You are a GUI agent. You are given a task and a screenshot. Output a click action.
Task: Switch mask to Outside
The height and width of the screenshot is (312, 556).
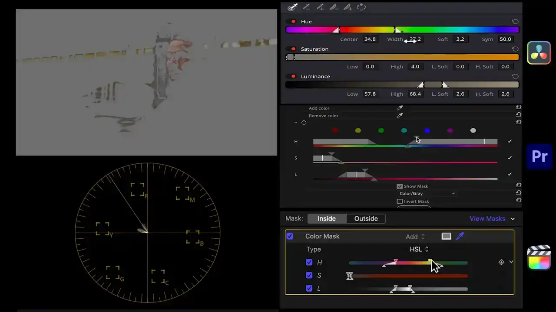click(x=366, y=219)
